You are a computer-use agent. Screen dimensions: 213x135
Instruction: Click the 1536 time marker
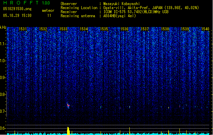(x=124, y=29)
